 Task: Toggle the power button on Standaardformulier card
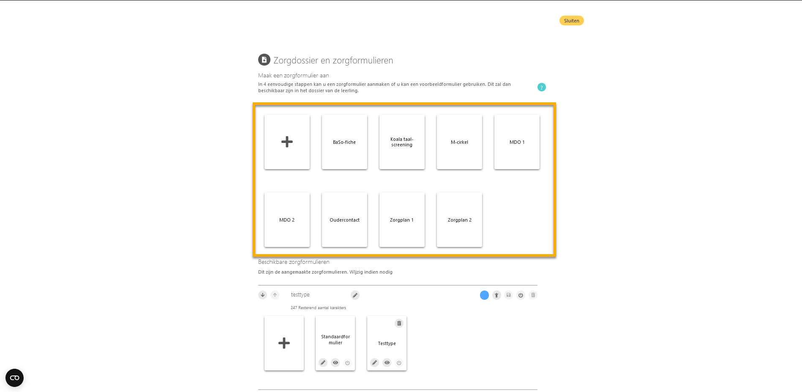coord(347,362)
